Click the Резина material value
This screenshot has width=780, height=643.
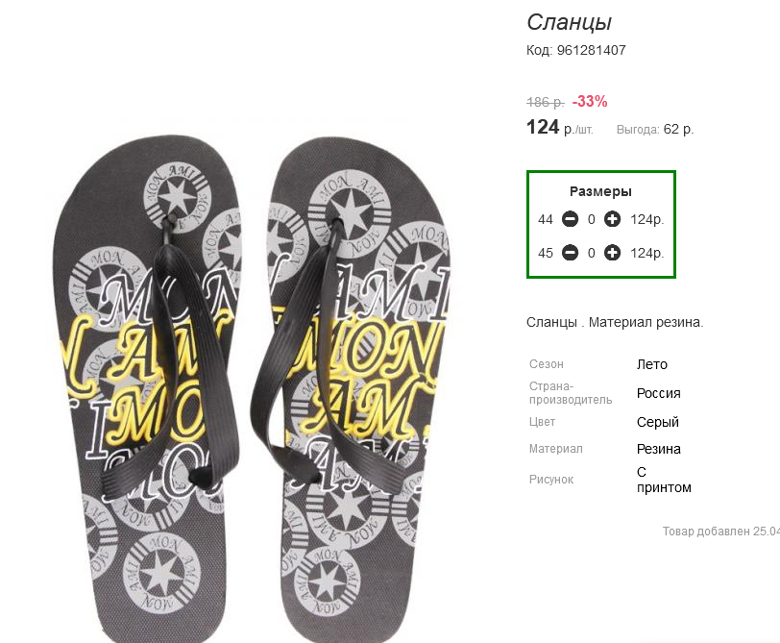(x=659, y=449)
